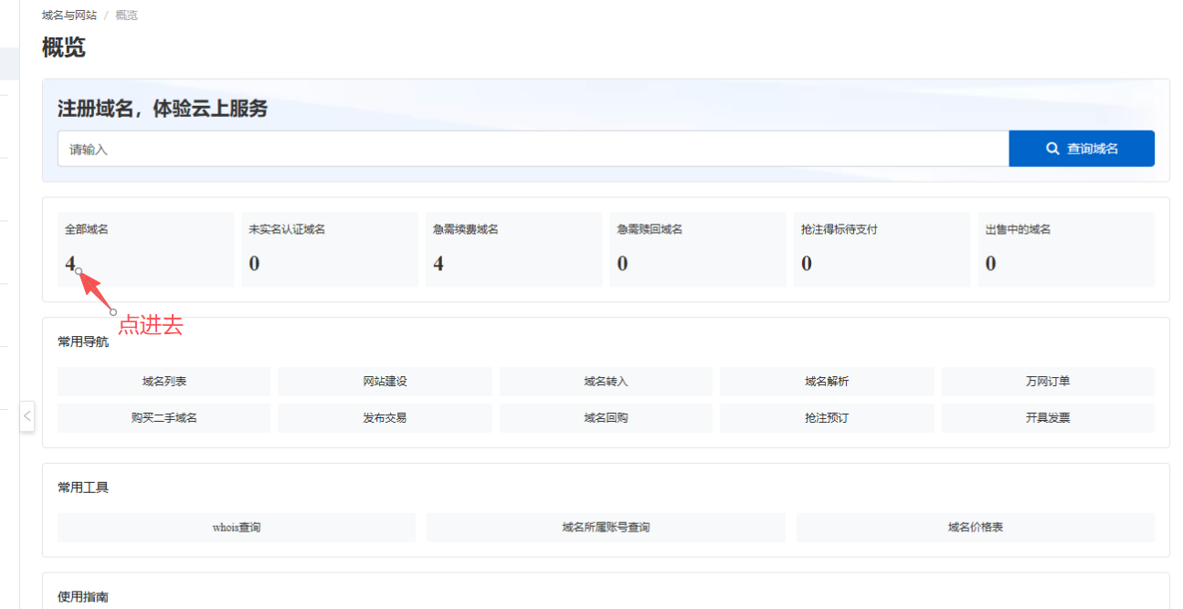Open the 抢注得标待支付 stat card
This screenshot has width=1183, height=609.
pos(882,249)
